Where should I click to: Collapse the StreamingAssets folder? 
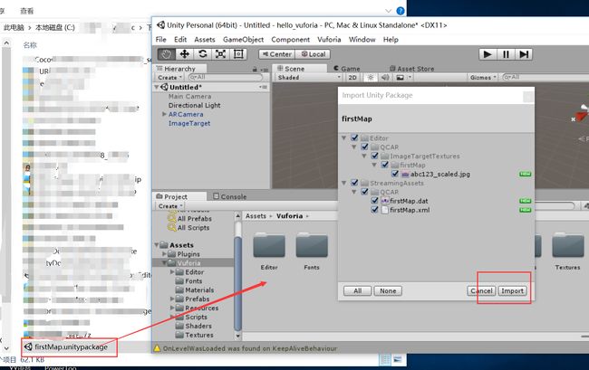(343, 183)
